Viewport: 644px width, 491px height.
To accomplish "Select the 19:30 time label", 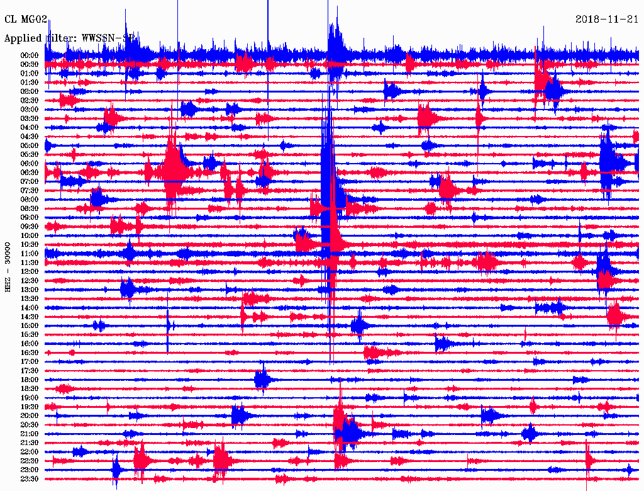I will point(30,407).
